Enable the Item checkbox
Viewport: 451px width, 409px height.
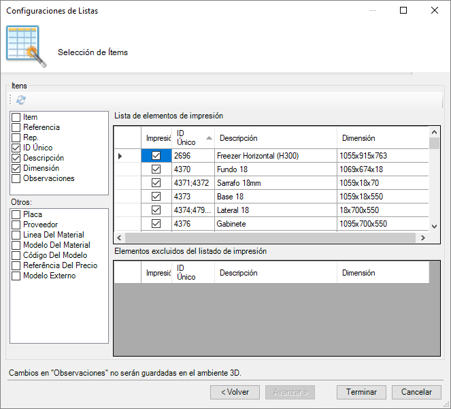(16, 117)
